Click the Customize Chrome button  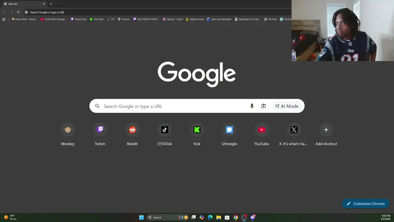(366, 203)
